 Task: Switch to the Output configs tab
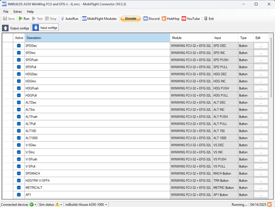tap(16, 28)
